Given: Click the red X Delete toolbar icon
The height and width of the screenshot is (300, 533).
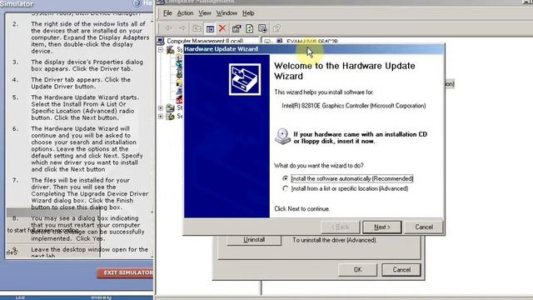Looking at the screenshot, I should click(x=222, y=28).
